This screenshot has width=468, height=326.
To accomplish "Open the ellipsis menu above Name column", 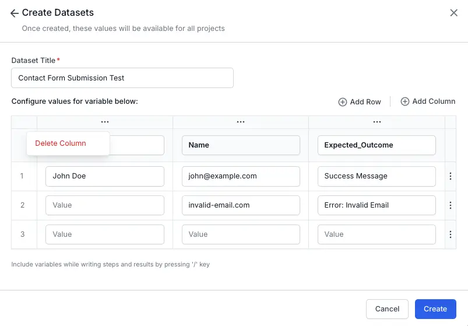I will [241, 122].
